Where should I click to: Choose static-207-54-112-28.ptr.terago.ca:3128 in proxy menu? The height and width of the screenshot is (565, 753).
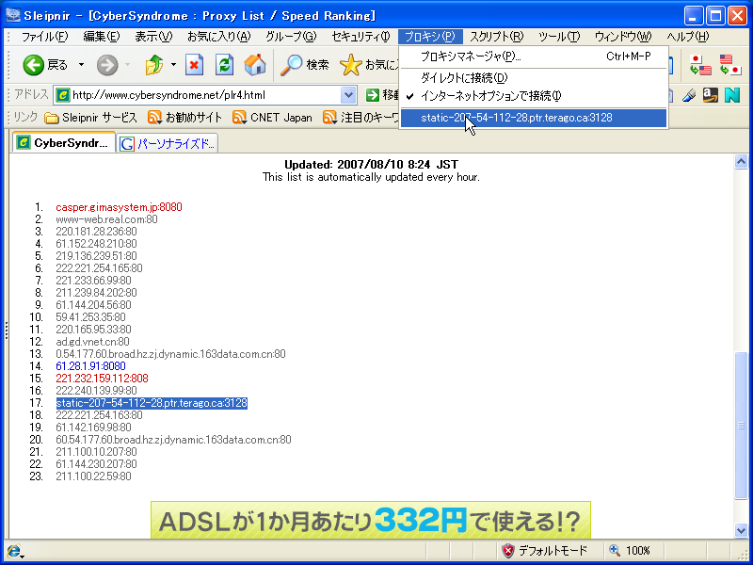click(533, 118)
